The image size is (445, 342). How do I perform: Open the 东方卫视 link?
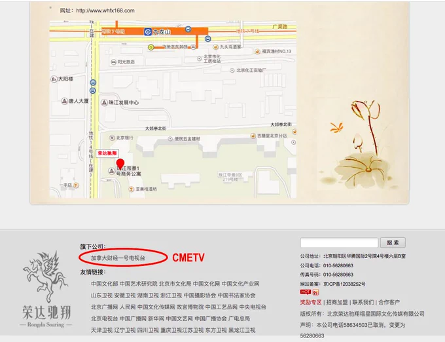216,330
